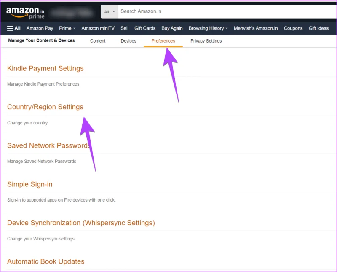This screenshot has height=272, width=337.
Task: Open the Sell page
Action: coord(124,28)
